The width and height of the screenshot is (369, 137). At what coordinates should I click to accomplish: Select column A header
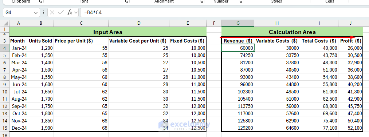pyautogui.click(x=19, y=23)
